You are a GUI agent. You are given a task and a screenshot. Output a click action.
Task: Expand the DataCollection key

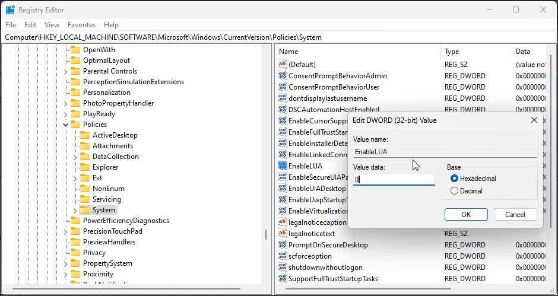coord(75,157)
